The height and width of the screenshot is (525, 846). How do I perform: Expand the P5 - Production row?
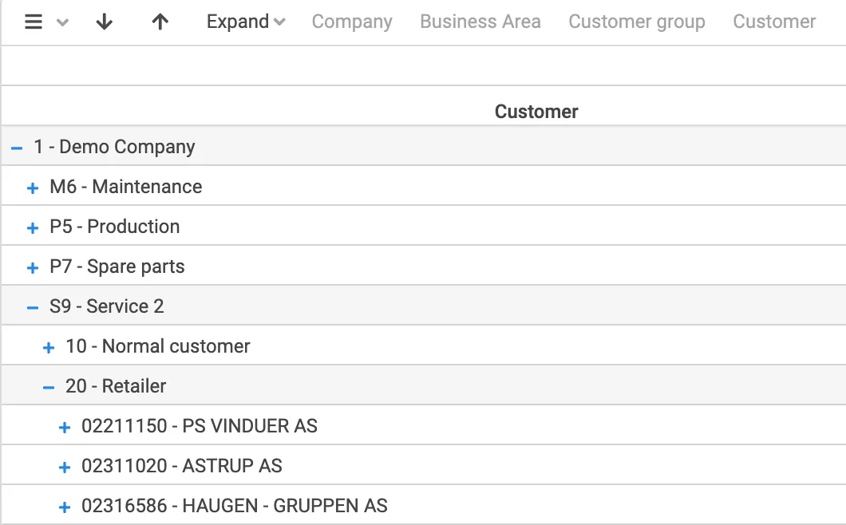pyautogui.click(x=33, y=228)
